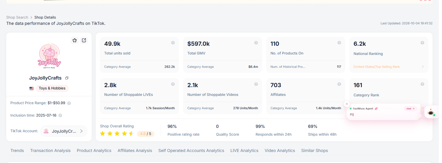This screenshot has width=442, height=163.
Task: Click the chat button in FastMoss Agent
Action: coord(410,109)
